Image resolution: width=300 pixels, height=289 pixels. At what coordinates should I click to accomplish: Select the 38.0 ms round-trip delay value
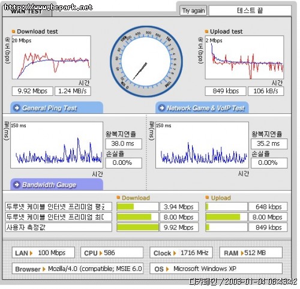tap(124, 144)
